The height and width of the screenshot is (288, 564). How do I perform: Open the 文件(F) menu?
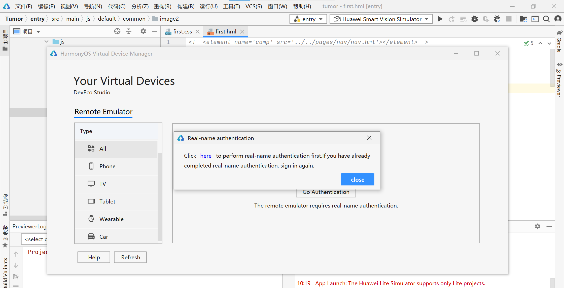pos(24,6)
